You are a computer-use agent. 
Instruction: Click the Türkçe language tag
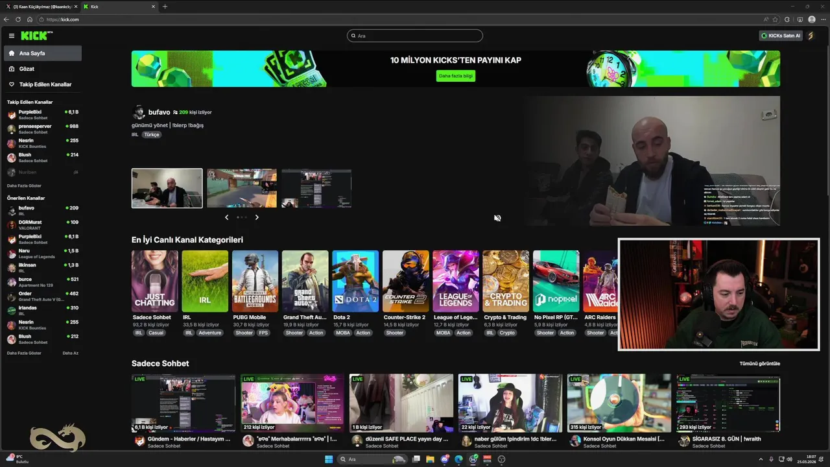click(x=152, y=135)
